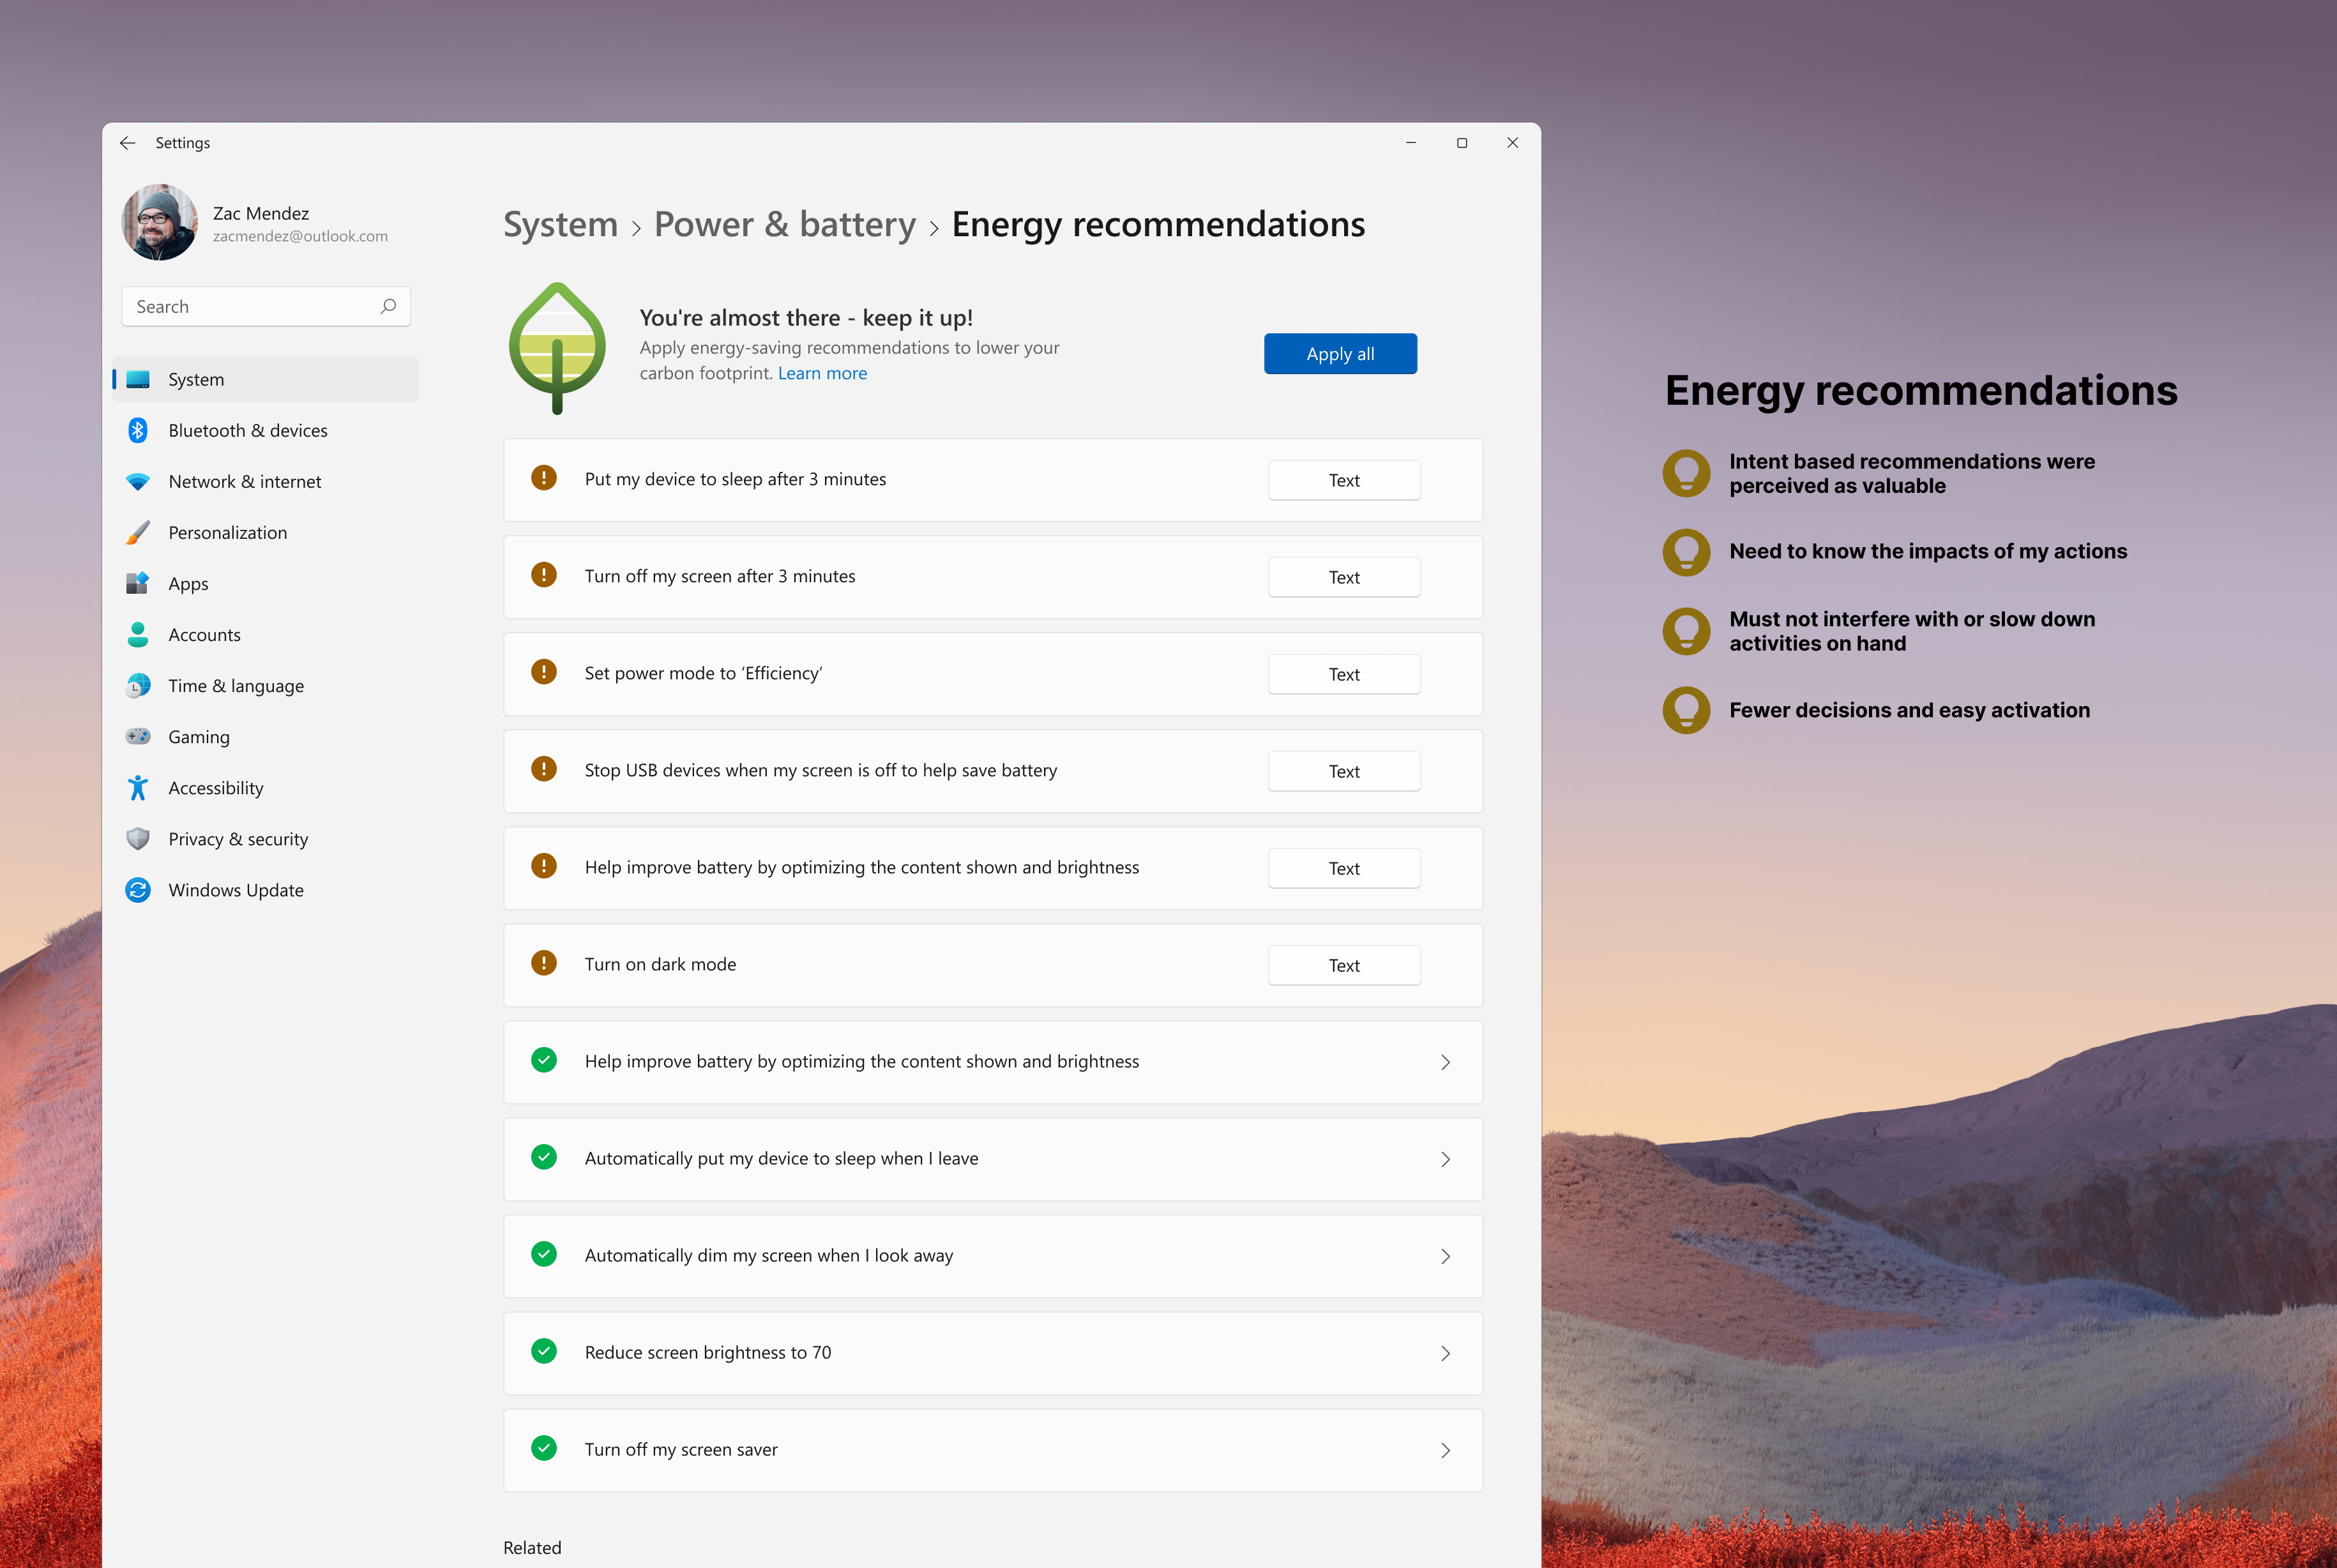Click the Accounts person icon
Screen dimensions: 2337x1568
tap(138, 634)
